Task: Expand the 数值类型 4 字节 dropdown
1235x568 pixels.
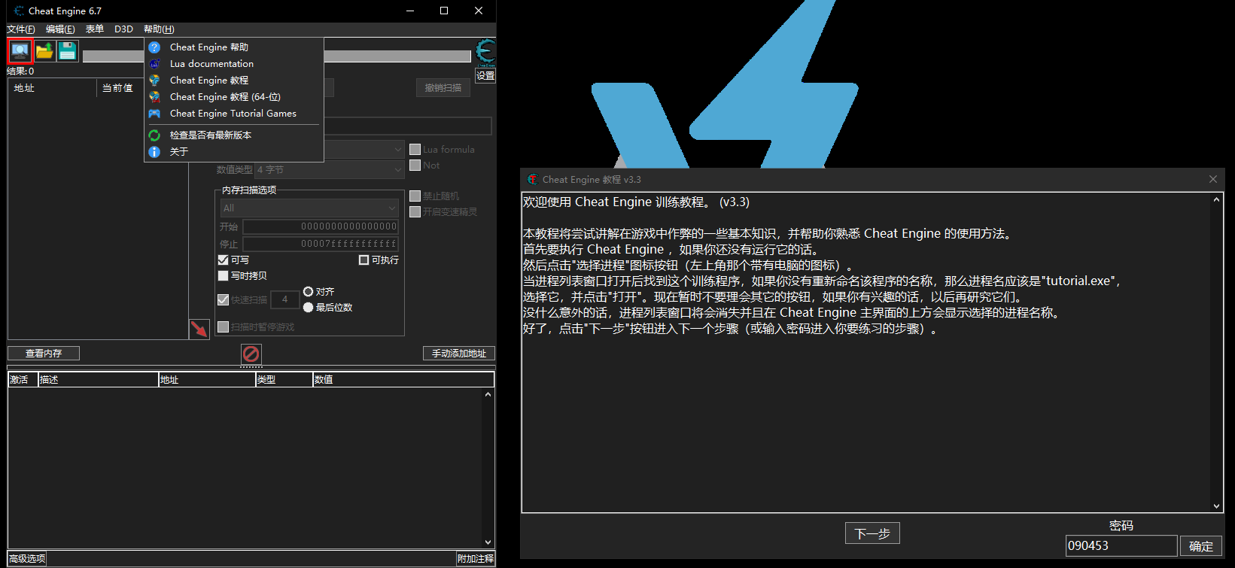Action: (x=330, y=170)
